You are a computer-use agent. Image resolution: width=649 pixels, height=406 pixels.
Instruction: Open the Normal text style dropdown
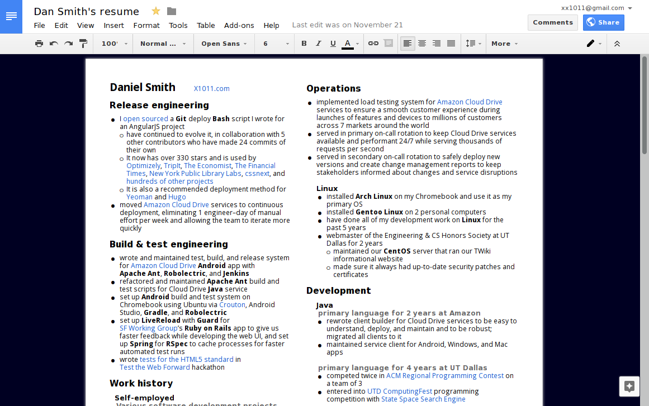163,44
